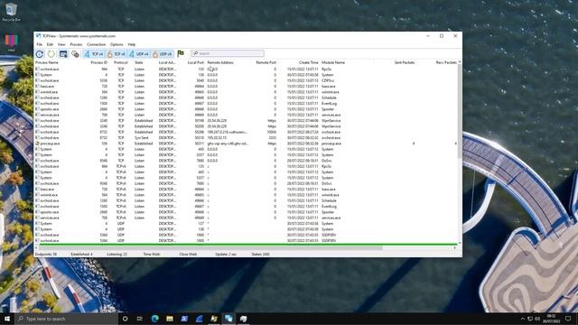The image size is (578, 325).
Task: Toggle the UDP v4 protocol filter
Action: click(139, 54)
